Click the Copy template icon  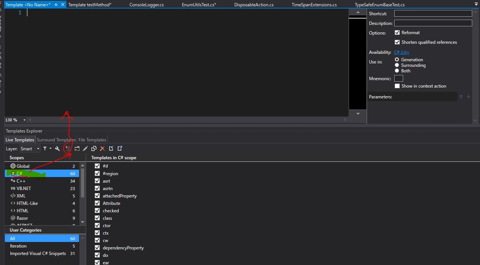pyautogui.click(x=94, y=148)
